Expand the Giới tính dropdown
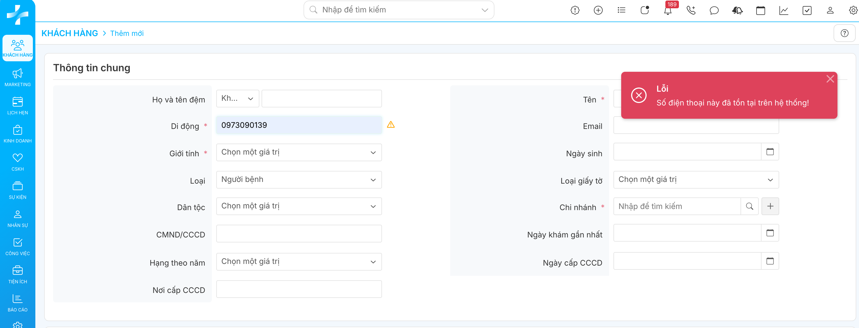The image size is (859, 328). (299, 153)
